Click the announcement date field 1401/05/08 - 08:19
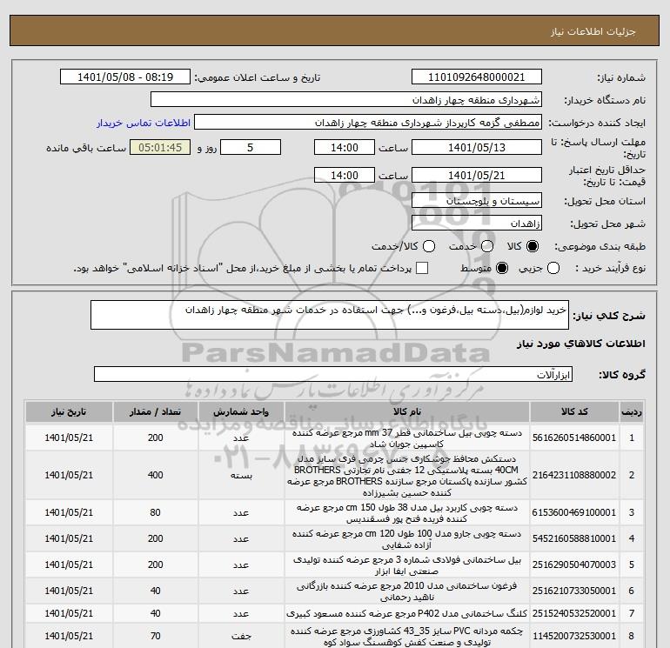The height and width of the screenshot is (648, 670). point(125,77)
